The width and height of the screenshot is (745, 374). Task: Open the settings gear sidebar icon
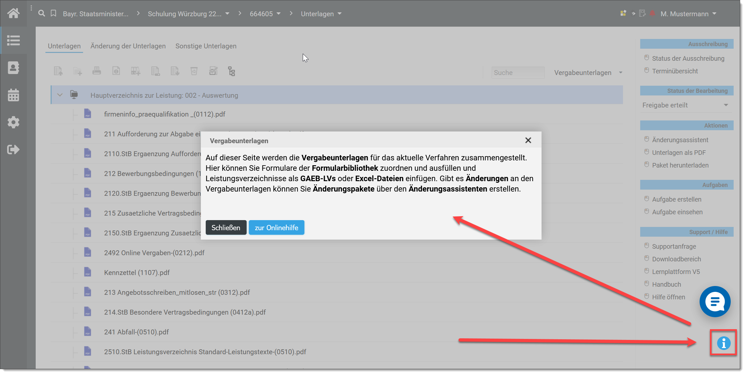pos(13,122)
